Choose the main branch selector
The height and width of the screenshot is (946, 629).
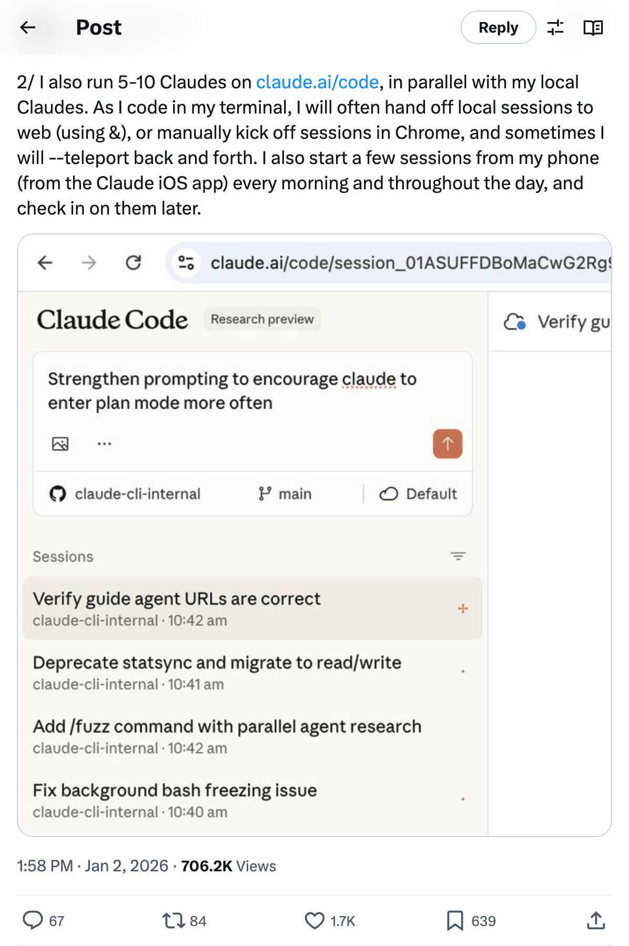coord(286,494)
